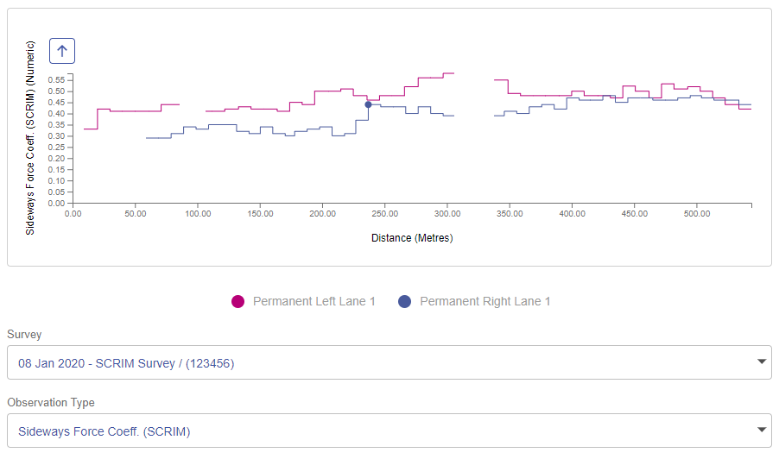Click the up arrow button above the chart
The width and height of the screenshot is (779, 459).
(62, 51)
